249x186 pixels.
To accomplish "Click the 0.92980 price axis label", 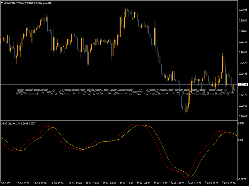I will point(243,21).
